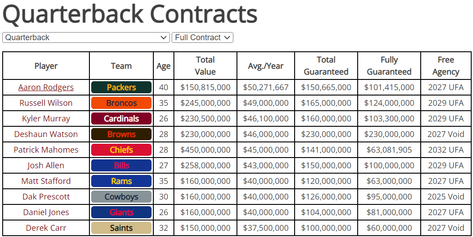Open Aaron Rodgers player link
Viewport: 473px width, 237px height.
coord(46,87)
